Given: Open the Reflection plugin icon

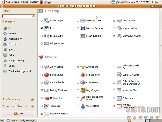Looking at the screenshot, I should click(119, 98).
